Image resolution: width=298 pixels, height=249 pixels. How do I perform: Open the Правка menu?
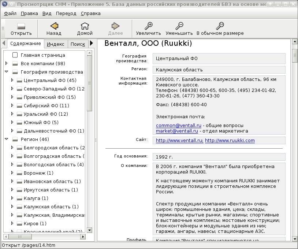click(29, 14)
